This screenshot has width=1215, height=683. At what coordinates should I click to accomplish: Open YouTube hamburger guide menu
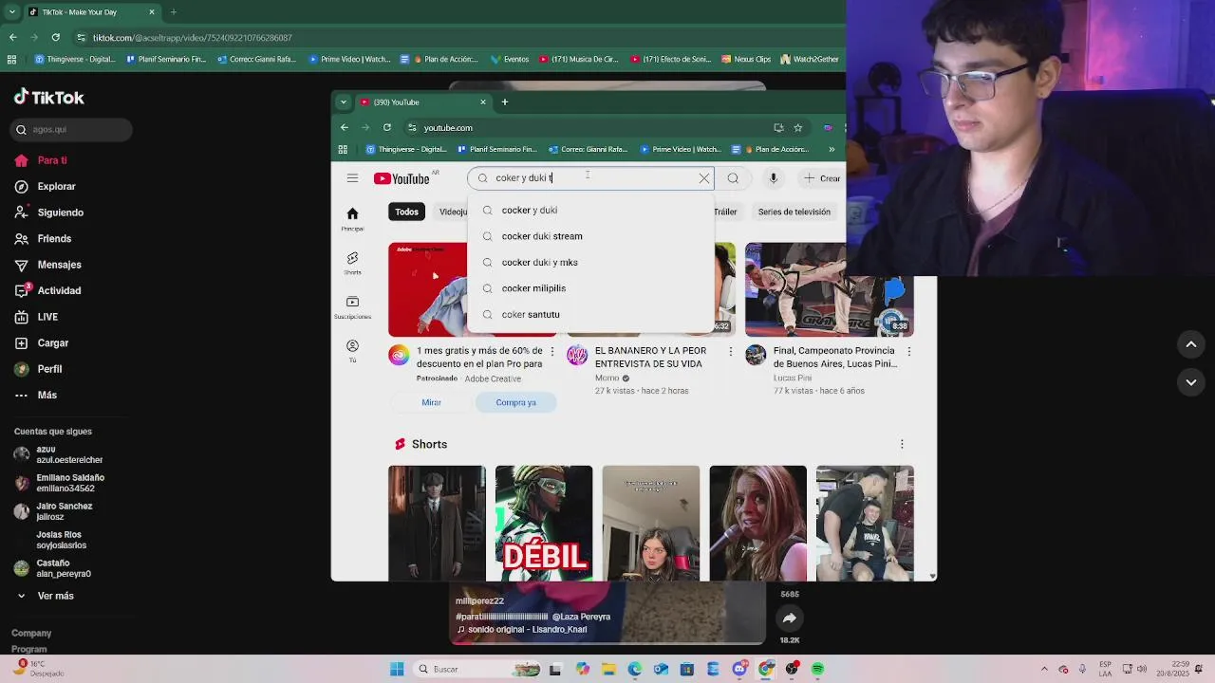coord(352,178)
